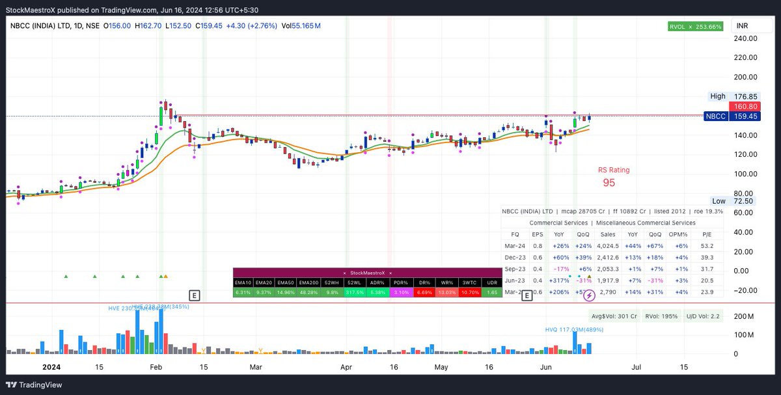Viewport: 781px width, 395px height.
Task: Click the Jul label on time axis
Action: pyautogui.click(x=637, y=366)
